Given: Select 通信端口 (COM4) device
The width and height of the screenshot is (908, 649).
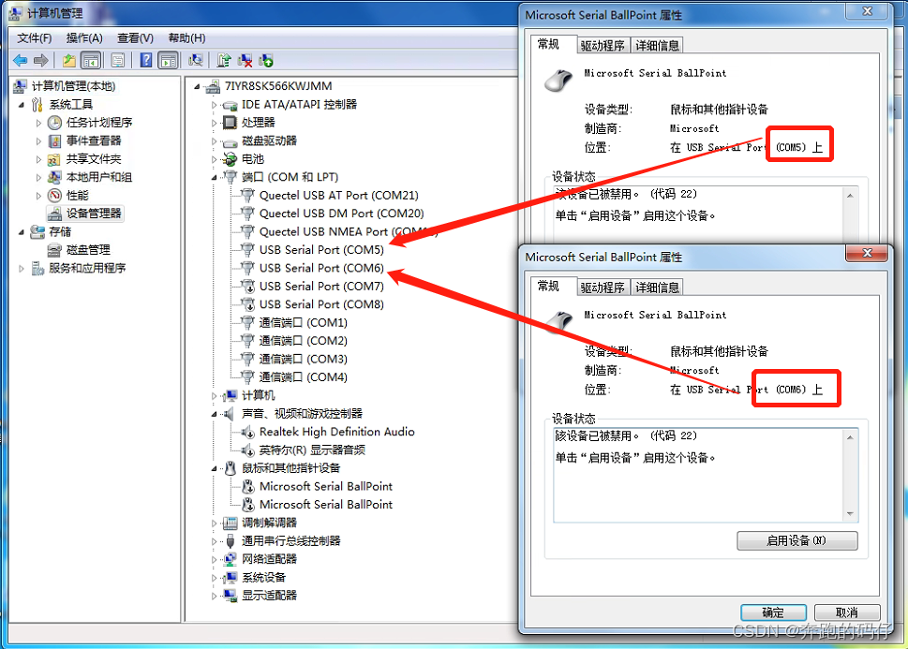Looking at the screenshot, I should pyautogui.click(x=303, y=376).
